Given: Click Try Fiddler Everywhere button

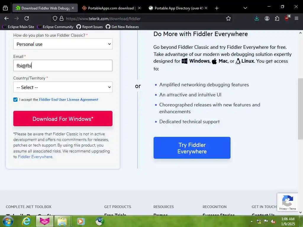Looking at the screenshot, I should point(192,148).
